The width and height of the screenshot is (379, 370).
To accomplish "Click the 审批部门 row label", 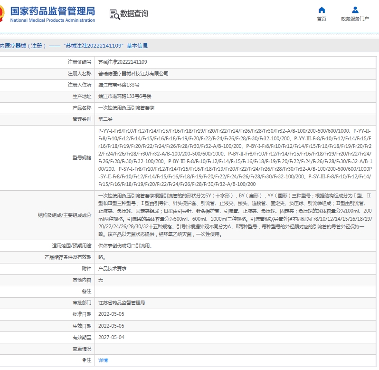I will [x=82, y=303].
